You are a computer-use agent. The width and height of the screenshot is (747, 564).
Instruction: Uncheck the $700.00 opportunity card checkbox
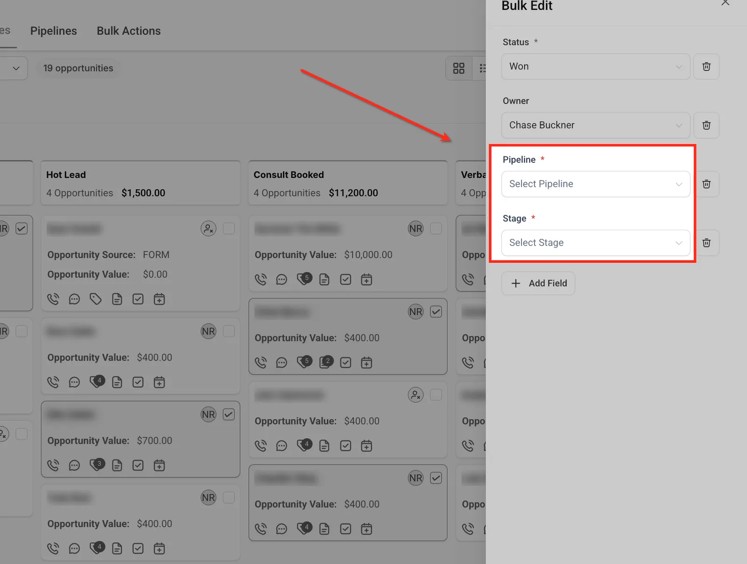point(229,415)
